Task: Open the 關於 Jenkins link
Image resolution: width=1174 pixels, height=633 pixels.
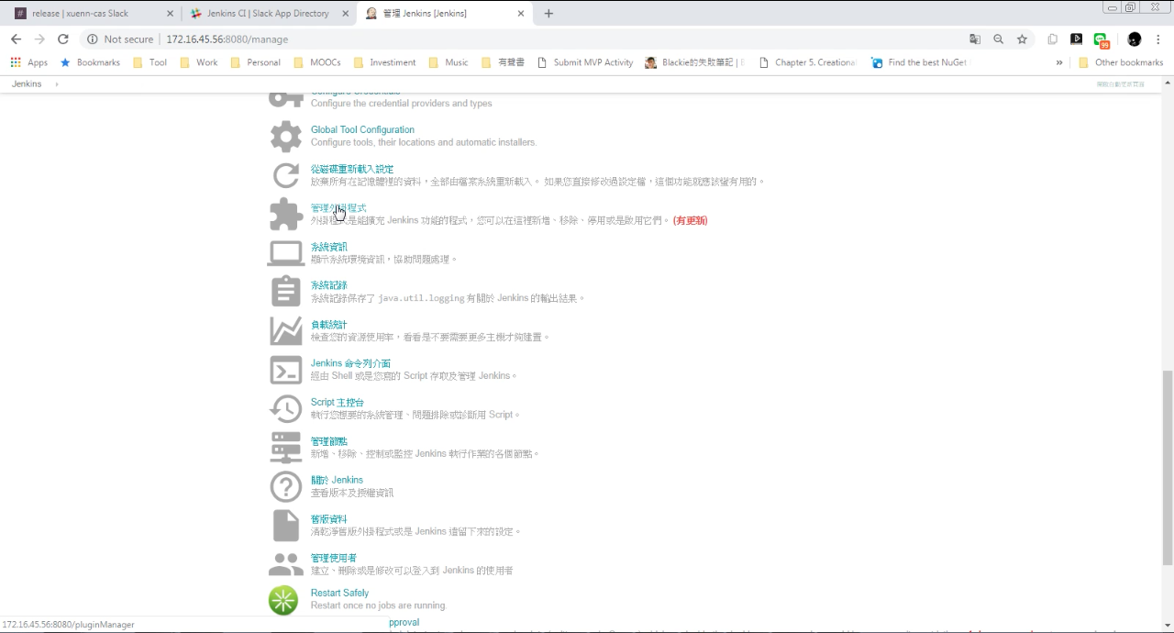Action: (x=337, y=480)
